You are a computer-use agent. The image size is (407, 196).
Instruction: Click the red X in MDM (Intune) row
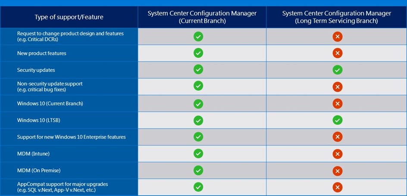pos(338,154)
